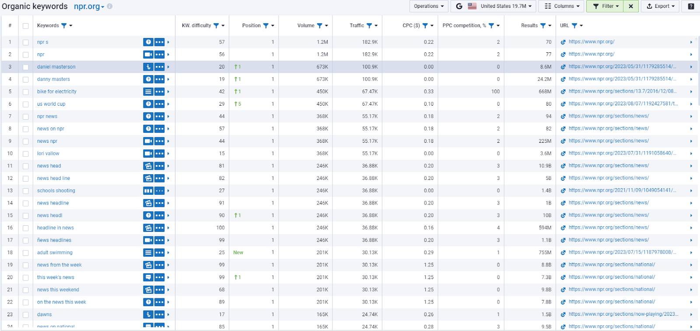Click the CPC column filter funnel
The width and height of the screenshot is (700, 331).
(425, 26)
